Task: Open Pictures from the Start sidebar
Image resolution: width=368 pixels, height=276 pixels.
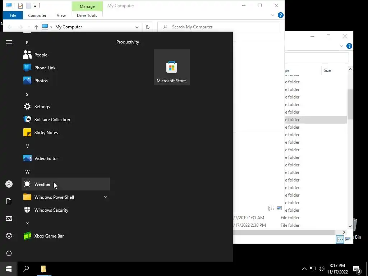Action: (9, 218)
